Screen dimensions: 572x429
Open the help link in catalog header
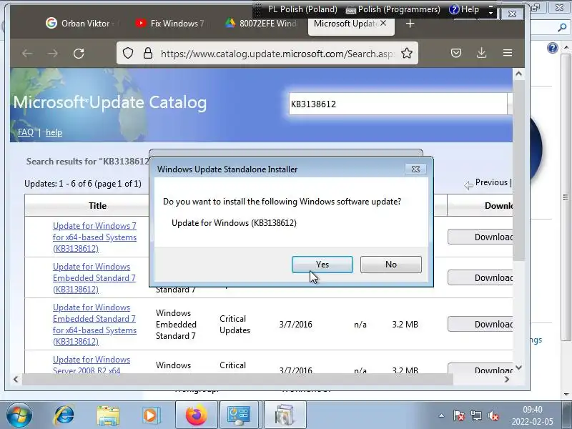point(54,132)
